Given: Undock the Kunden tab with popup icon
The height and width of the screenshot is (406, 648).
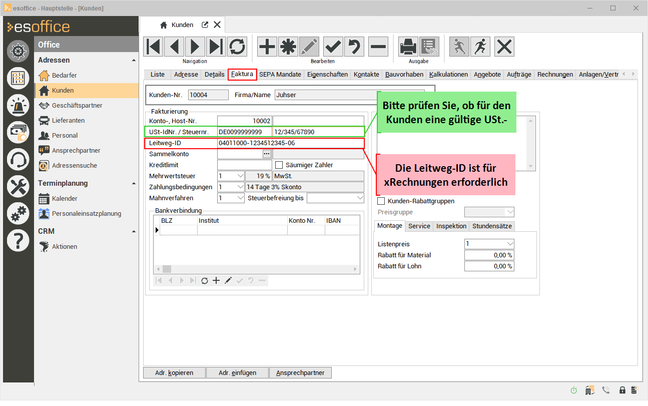Looking at the screenshot, I should 205,25.
